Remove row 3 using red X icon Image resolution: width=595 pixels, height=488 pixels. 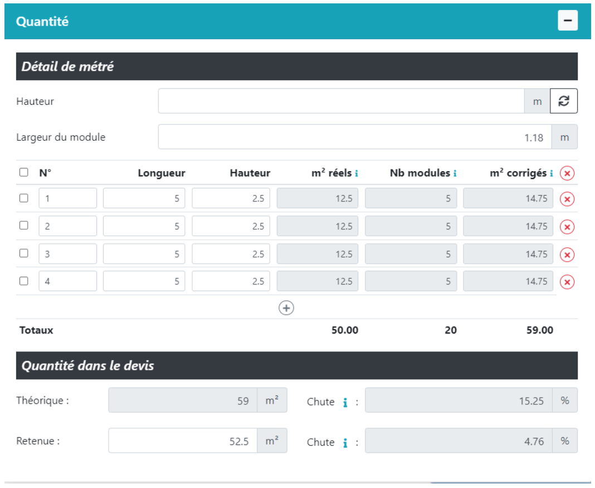tap(567, 254)
